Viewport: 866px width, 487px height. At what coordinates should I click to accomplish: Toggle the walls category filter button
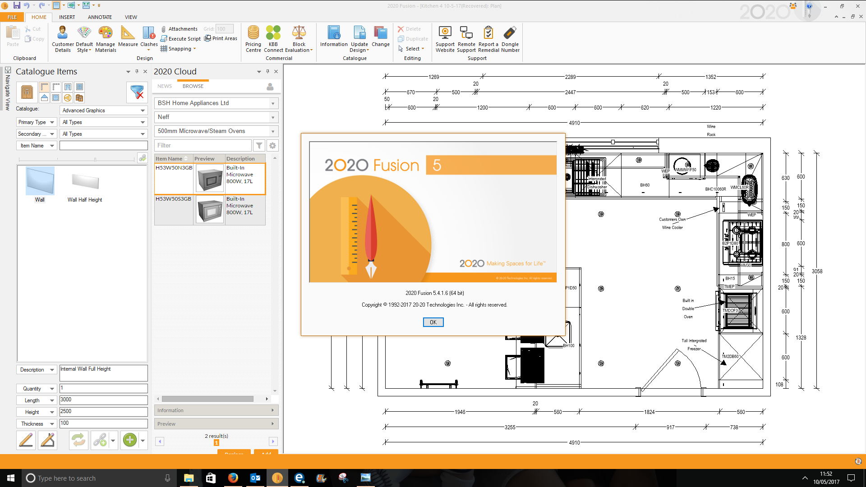pos(44,87)
